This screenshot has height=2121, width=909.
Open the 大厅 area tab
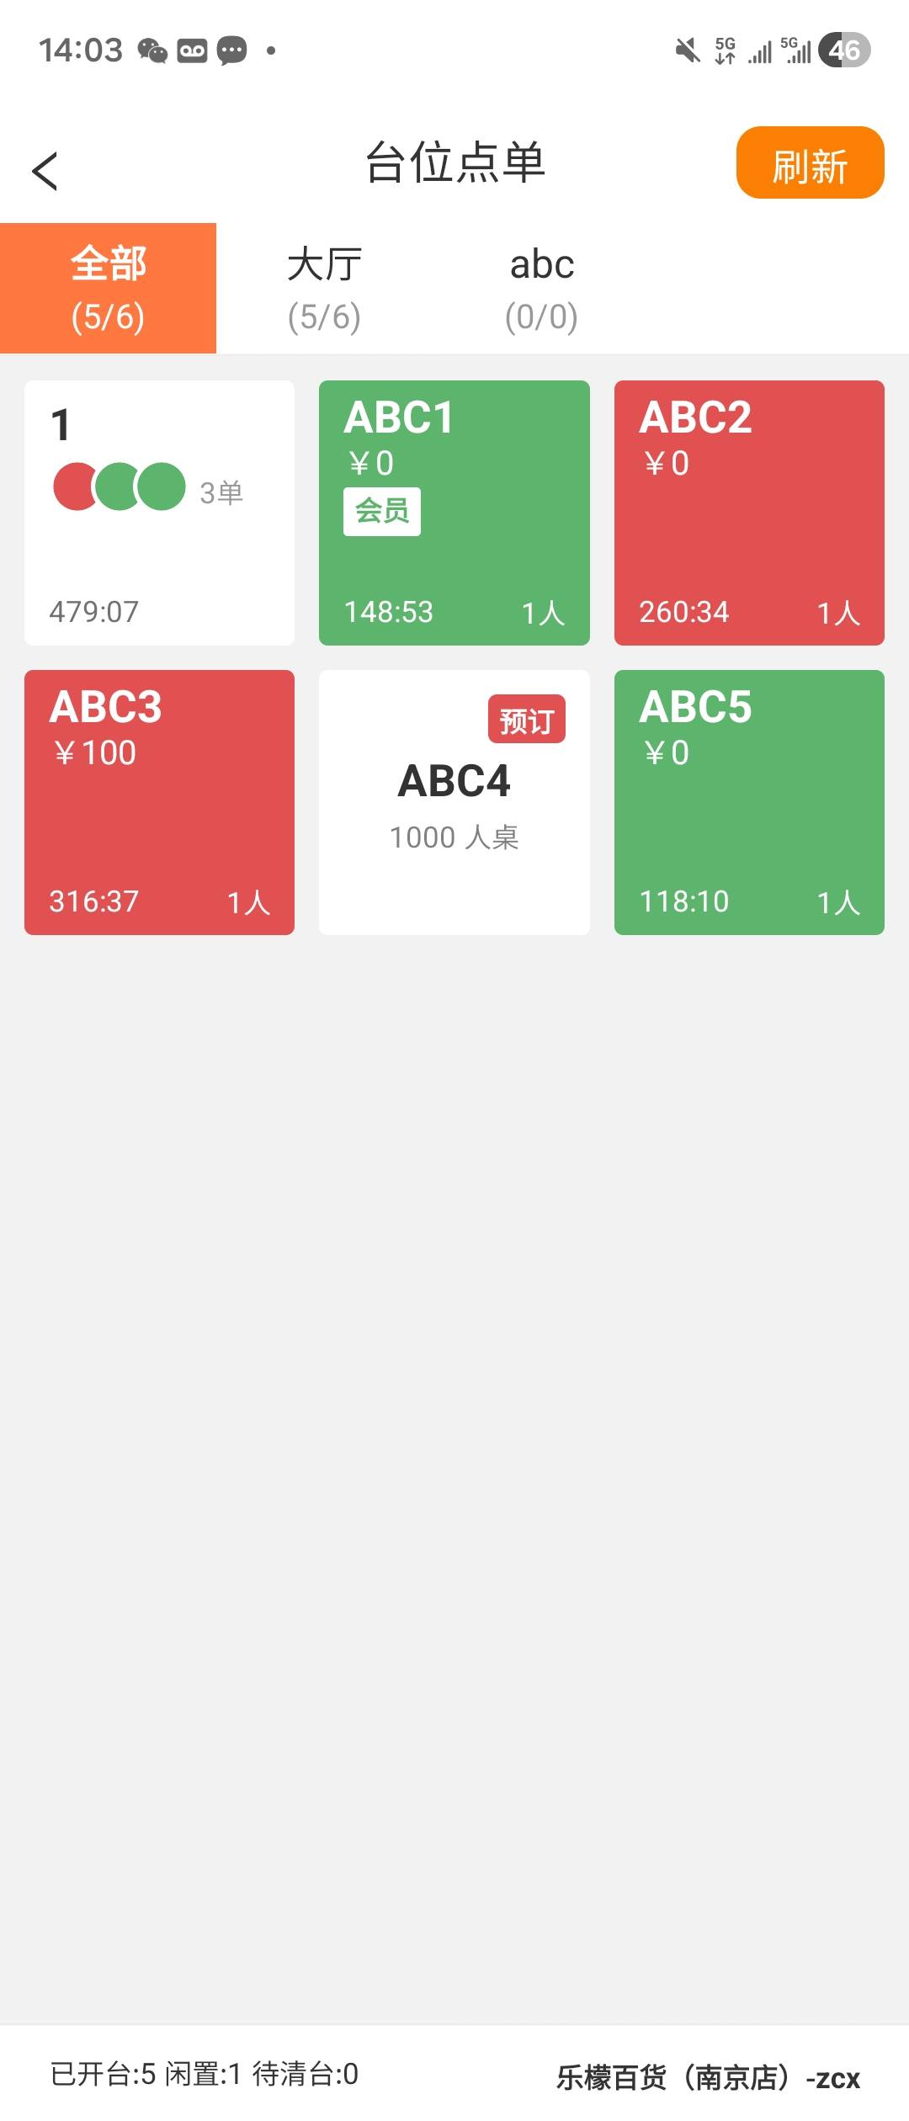[x=324, y=288]
